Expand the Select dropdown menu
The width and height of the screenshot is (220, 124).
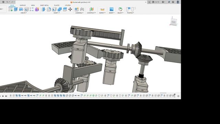(120, 13)
